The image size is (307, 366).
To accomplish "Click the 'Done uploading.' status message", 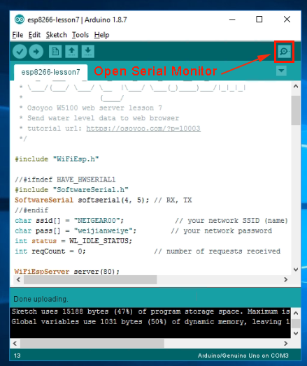I will (x=41, y=299).
